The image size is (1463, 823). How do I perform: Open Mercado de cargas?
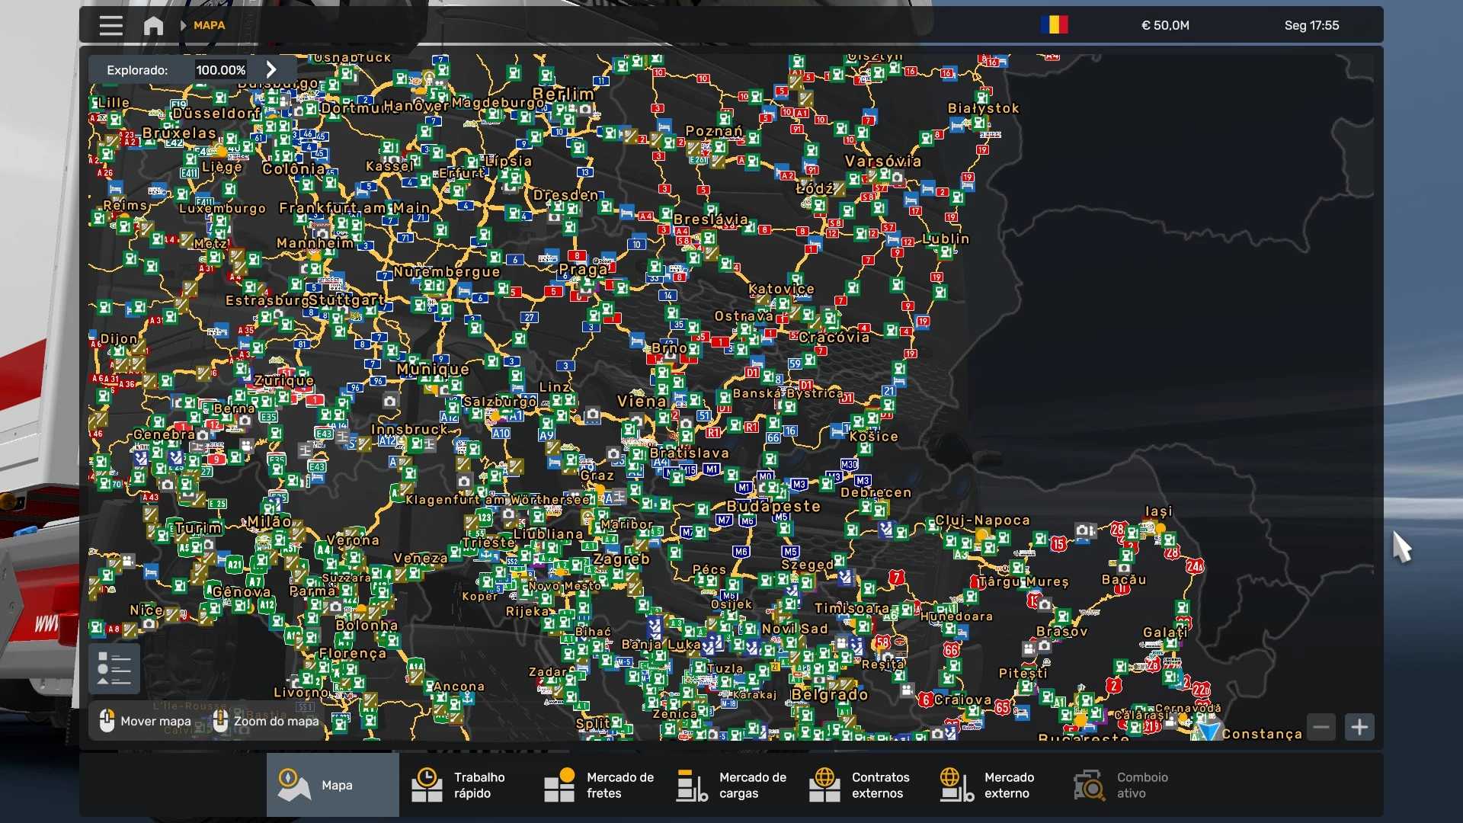(731, 785)
